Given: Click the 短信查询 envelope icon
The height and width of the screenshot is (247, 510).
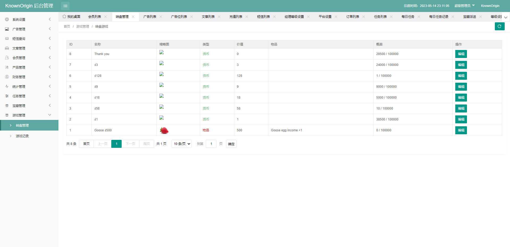Looking at the screenshot, I should point(7,39).
